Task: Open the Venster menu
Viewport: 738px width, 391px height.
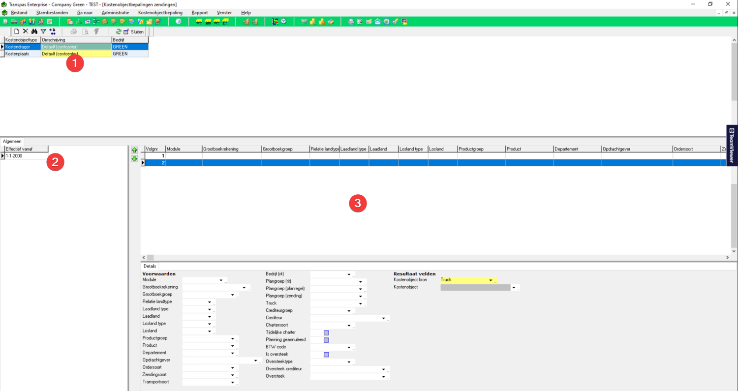Action: tap(224, 12)
